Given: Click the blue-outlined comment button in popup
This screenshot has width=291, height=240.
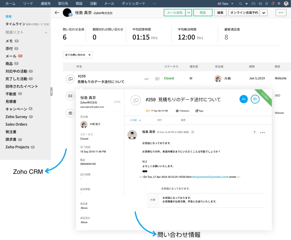Looking at the screenshot, I should 255,99.
